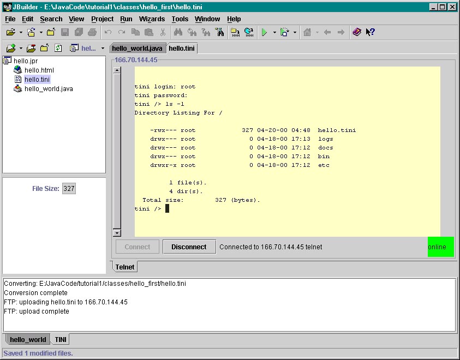The height and width of the screenshot is (360, 460).
Task: Click the Help Topics book icon
Action: pyautogui.click(x=357, y=32)
